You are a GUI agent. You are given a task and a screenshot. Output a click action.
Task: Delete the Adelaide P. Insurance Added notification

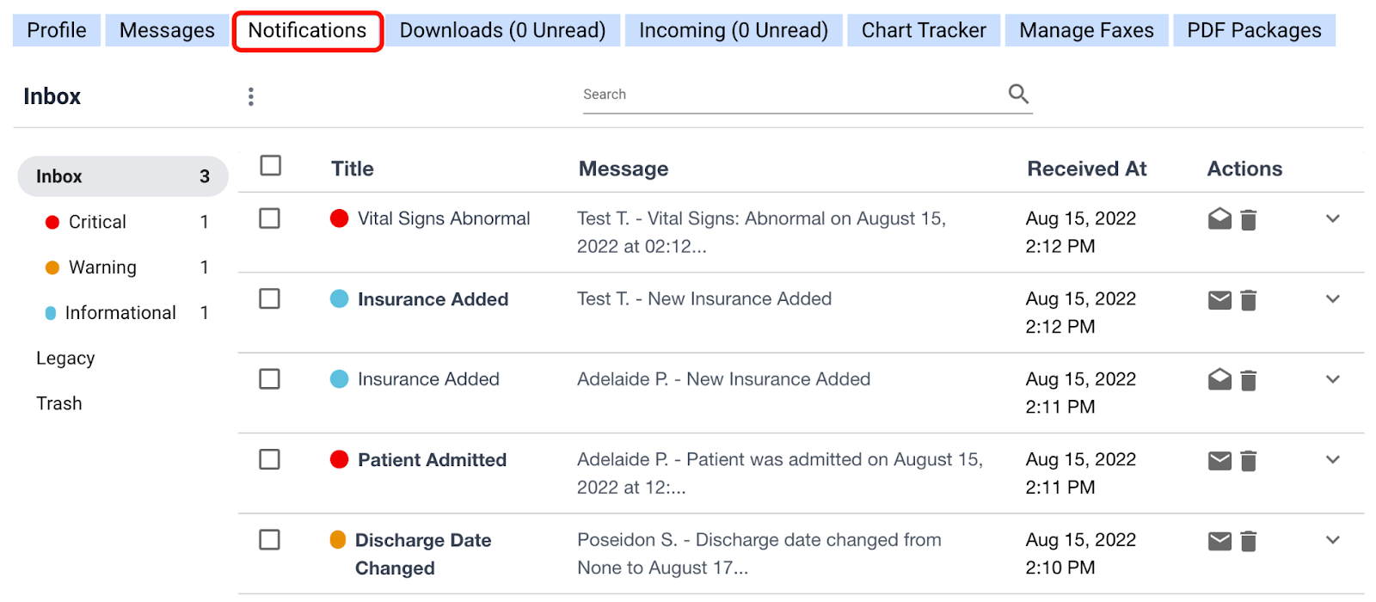point(1249,380)
